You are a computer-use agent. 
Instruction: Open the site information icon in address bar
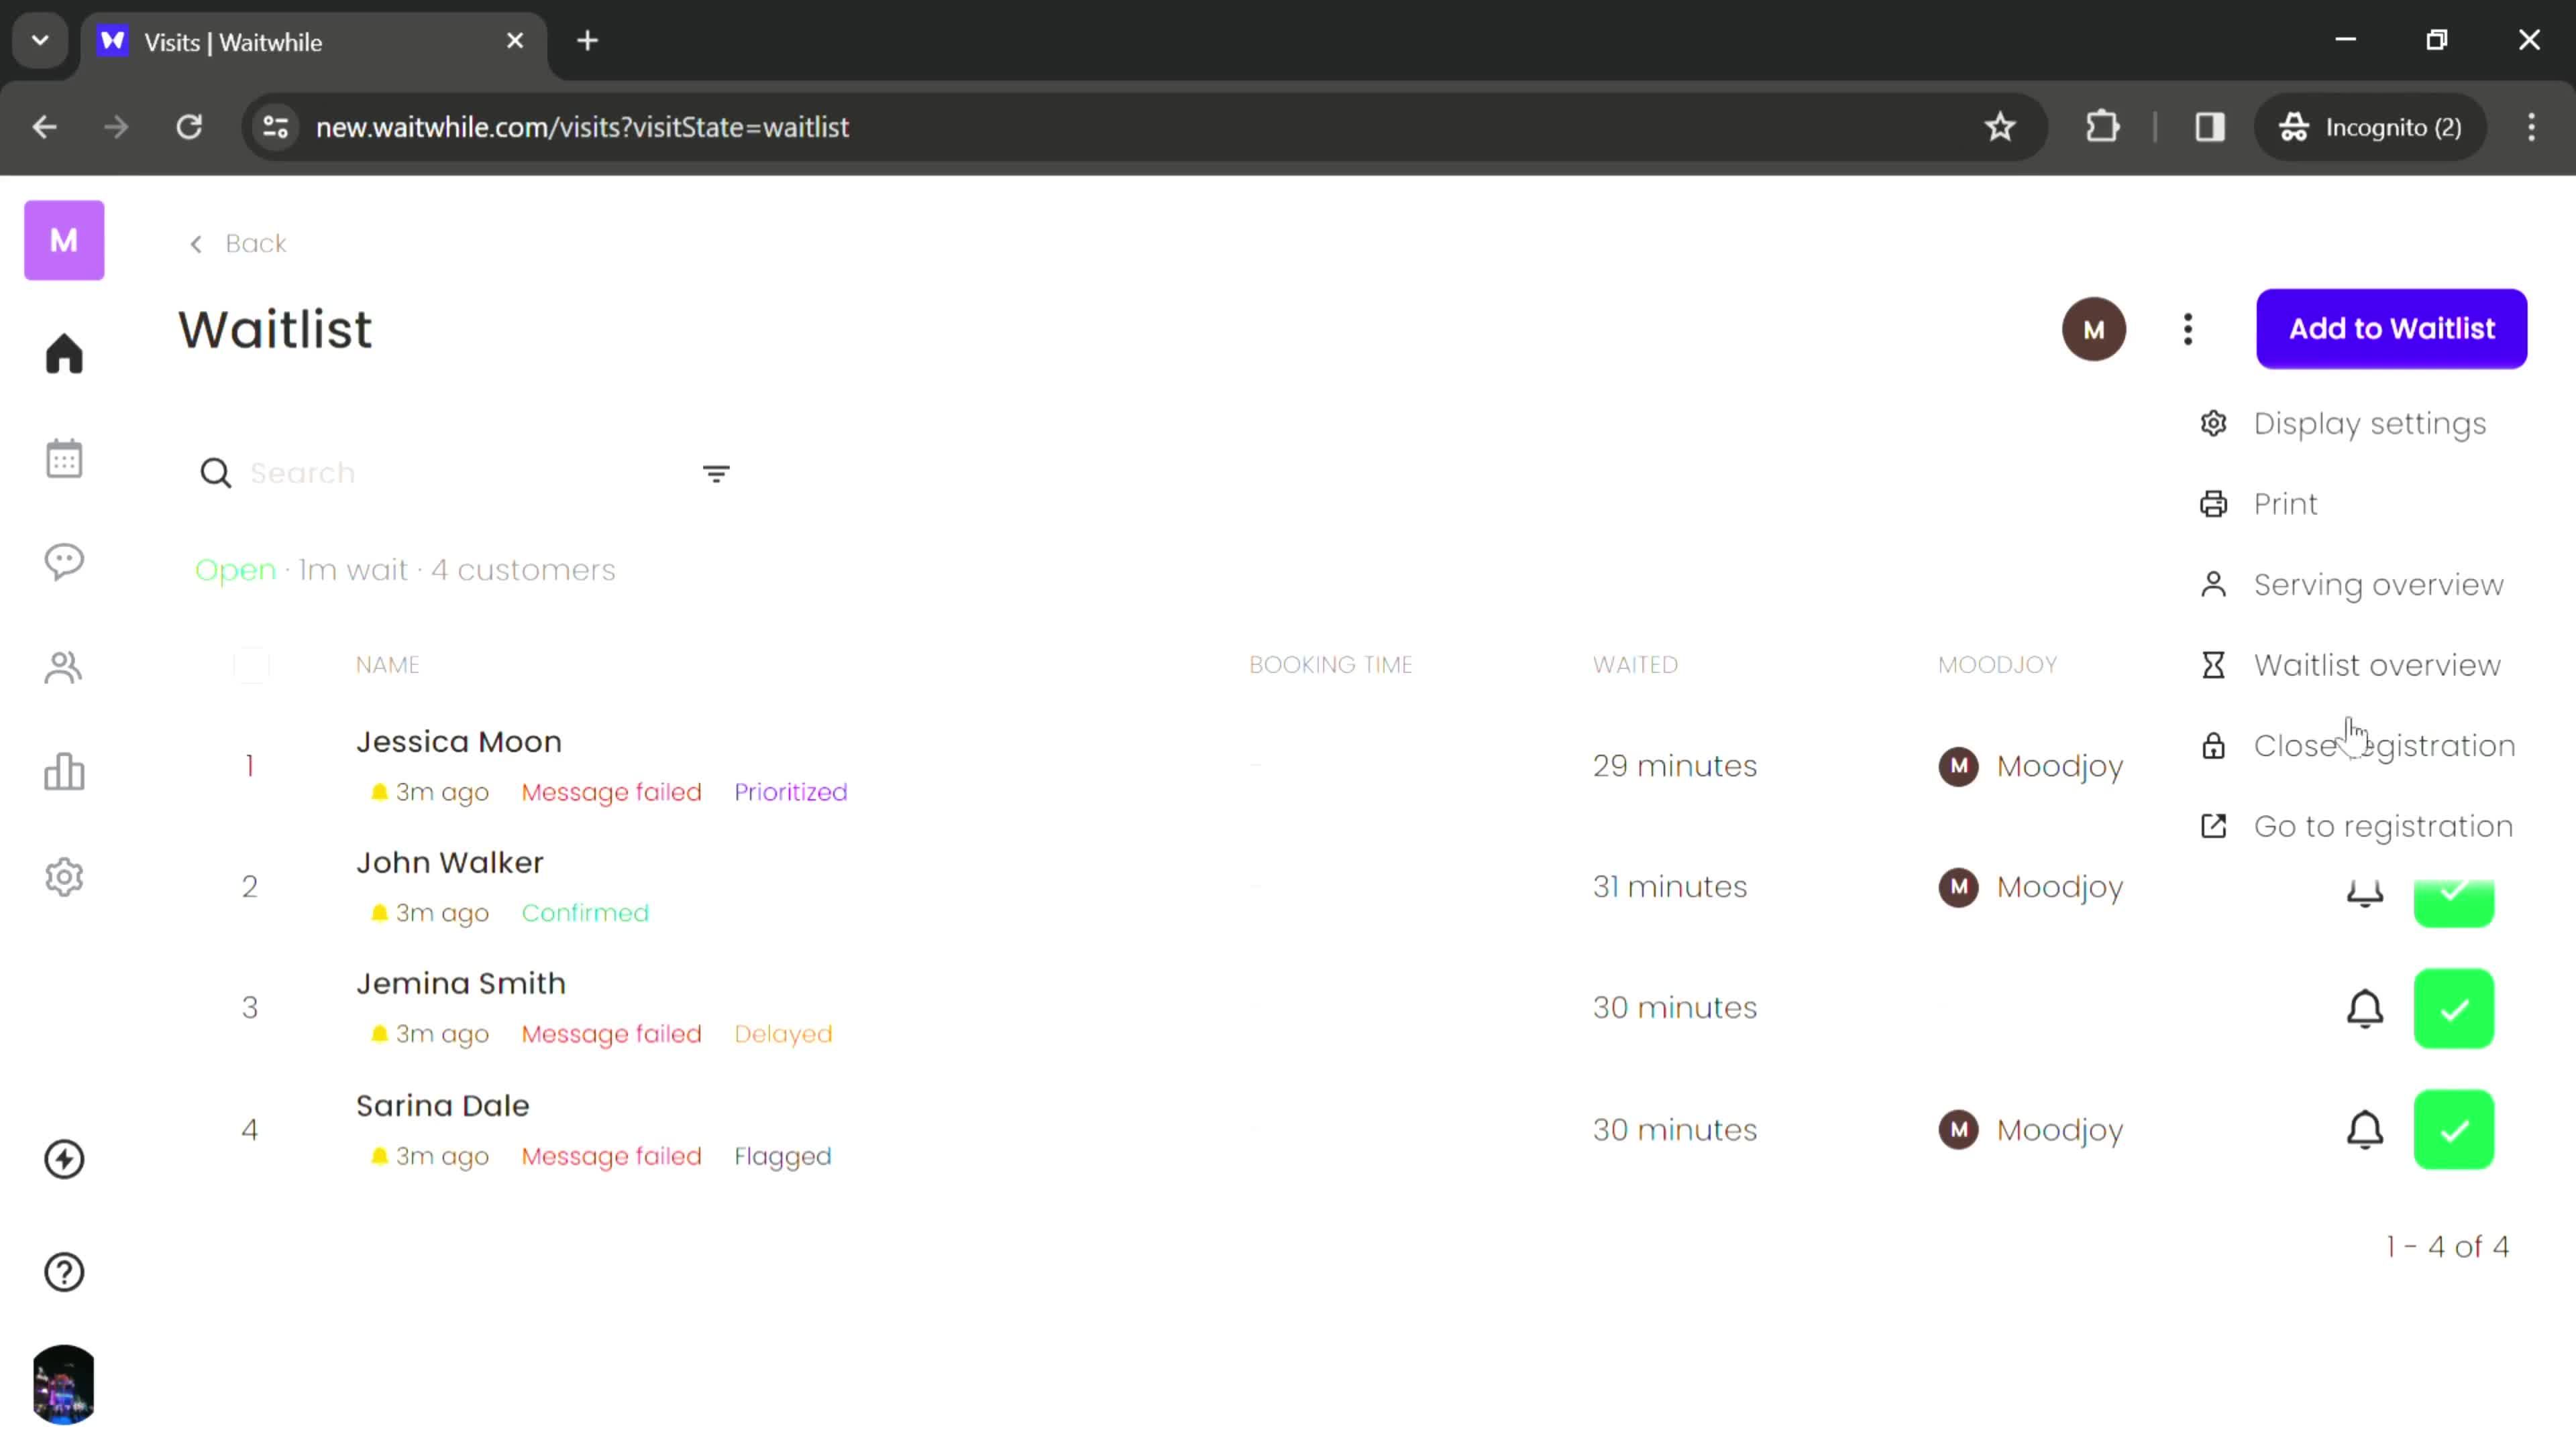click(275, 127)
